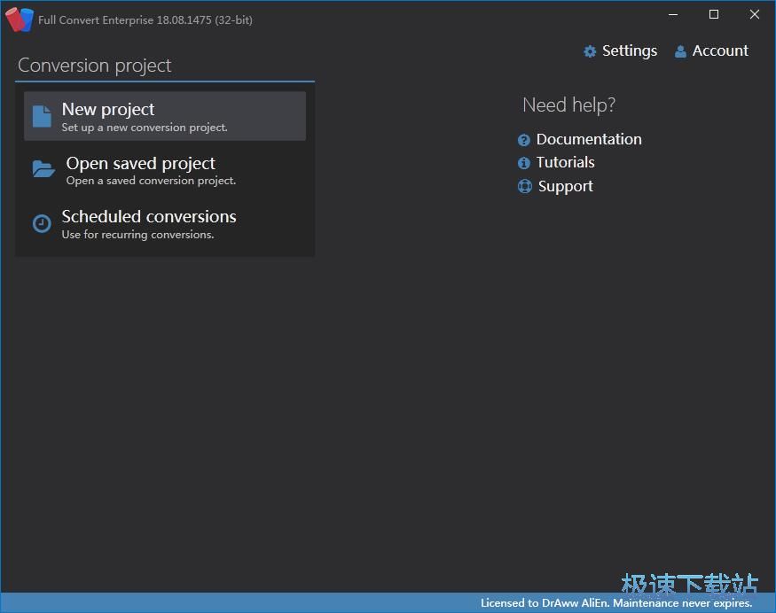Viewport: 776px width, 613px height.
Task: Click the Support lifebuoy icon
Action: tap(524, 186)
